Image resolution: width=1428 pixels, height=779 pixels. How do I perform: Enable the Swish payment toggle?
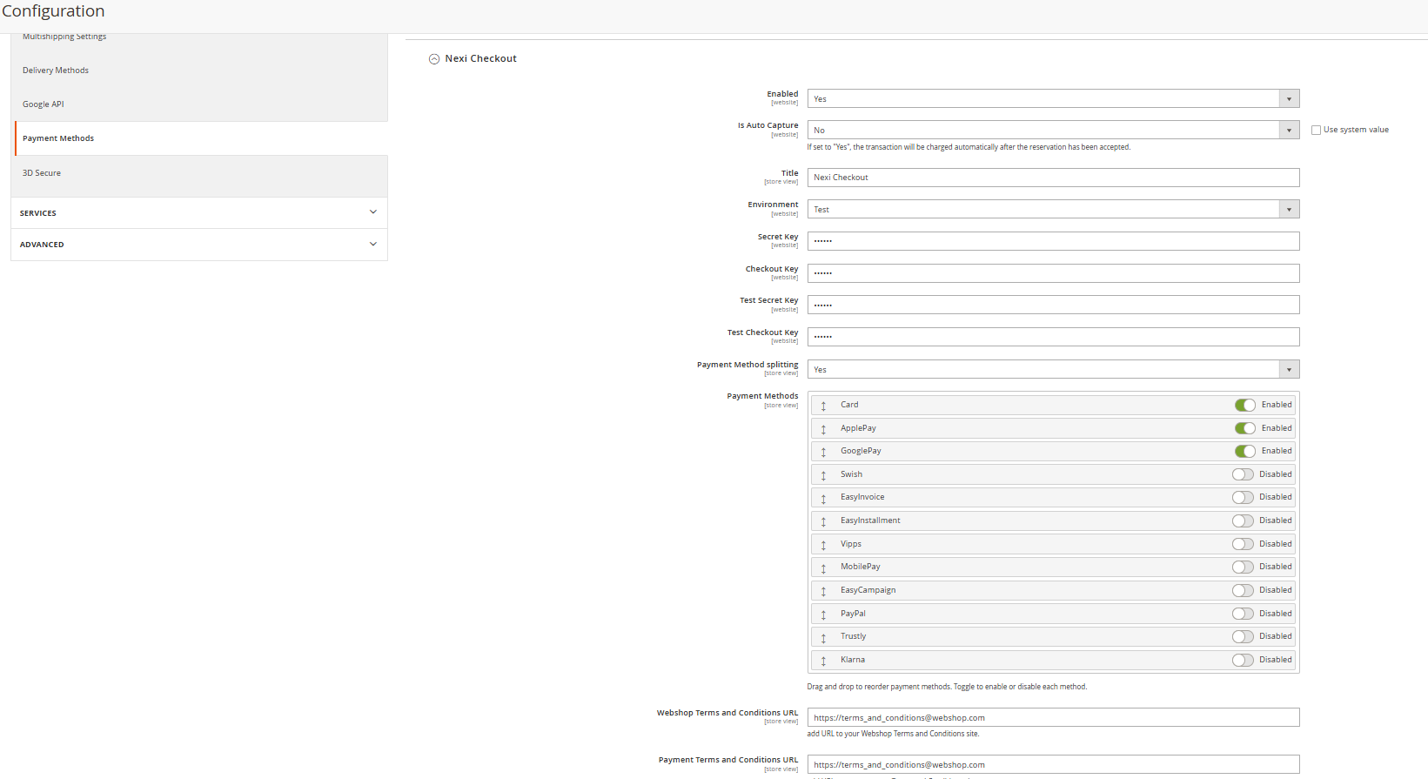pyautogui.click(x=1243, y=474)
